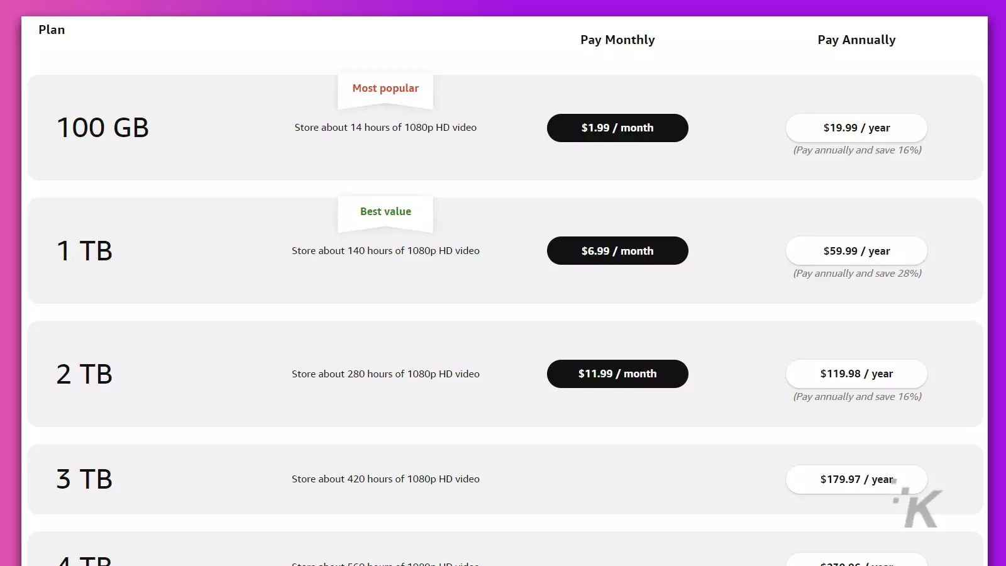Screen dimensions: 1006x566
Task: Choose the $59.99 / year button
Action: tap(856, 251)
